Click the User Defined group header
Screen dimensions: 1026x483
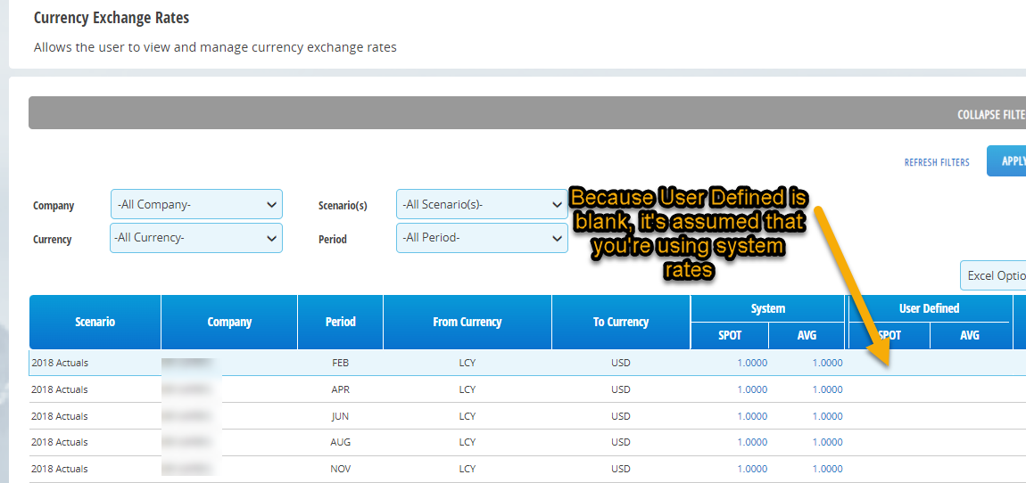point(929,308)
